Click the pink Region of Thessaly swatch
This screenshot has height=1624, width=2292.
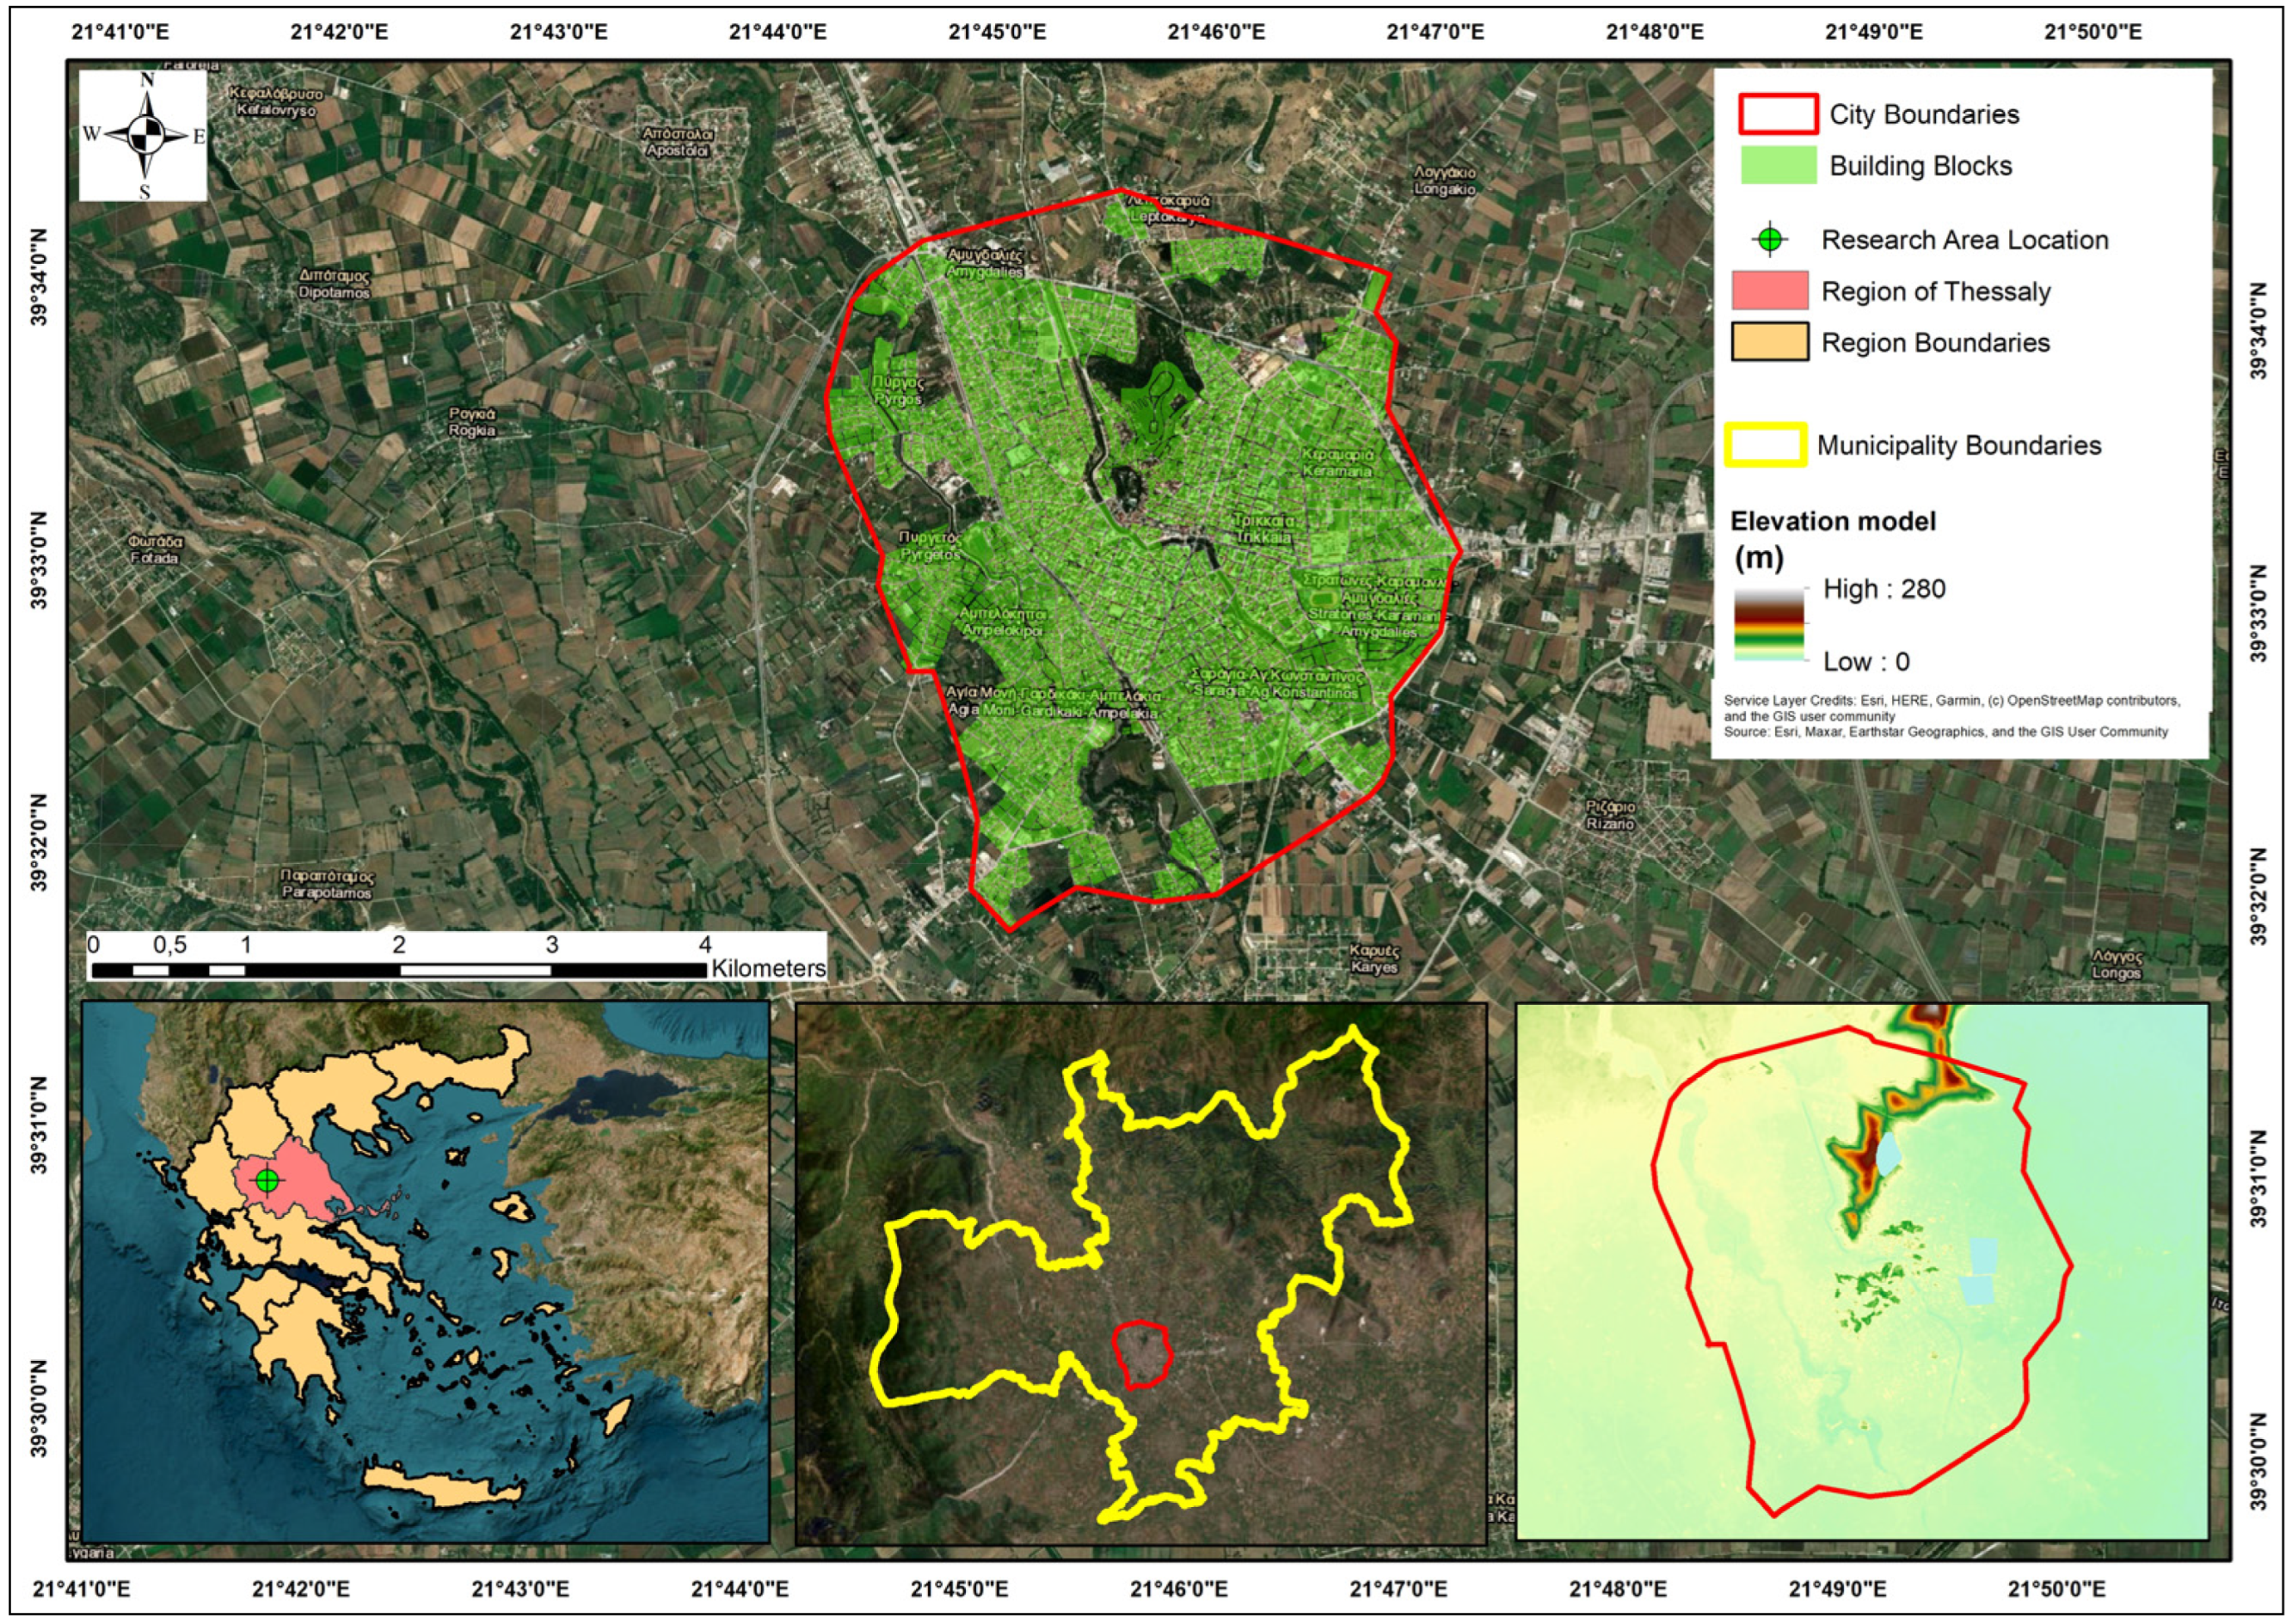click(x=1769, y=291)
